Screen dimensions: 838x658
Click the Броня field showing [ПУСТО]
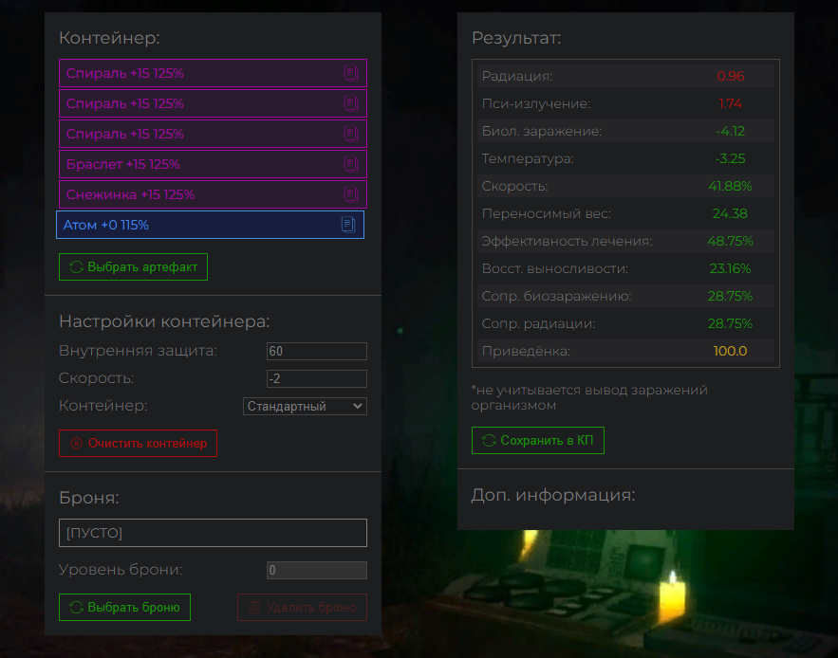(213, 533)
